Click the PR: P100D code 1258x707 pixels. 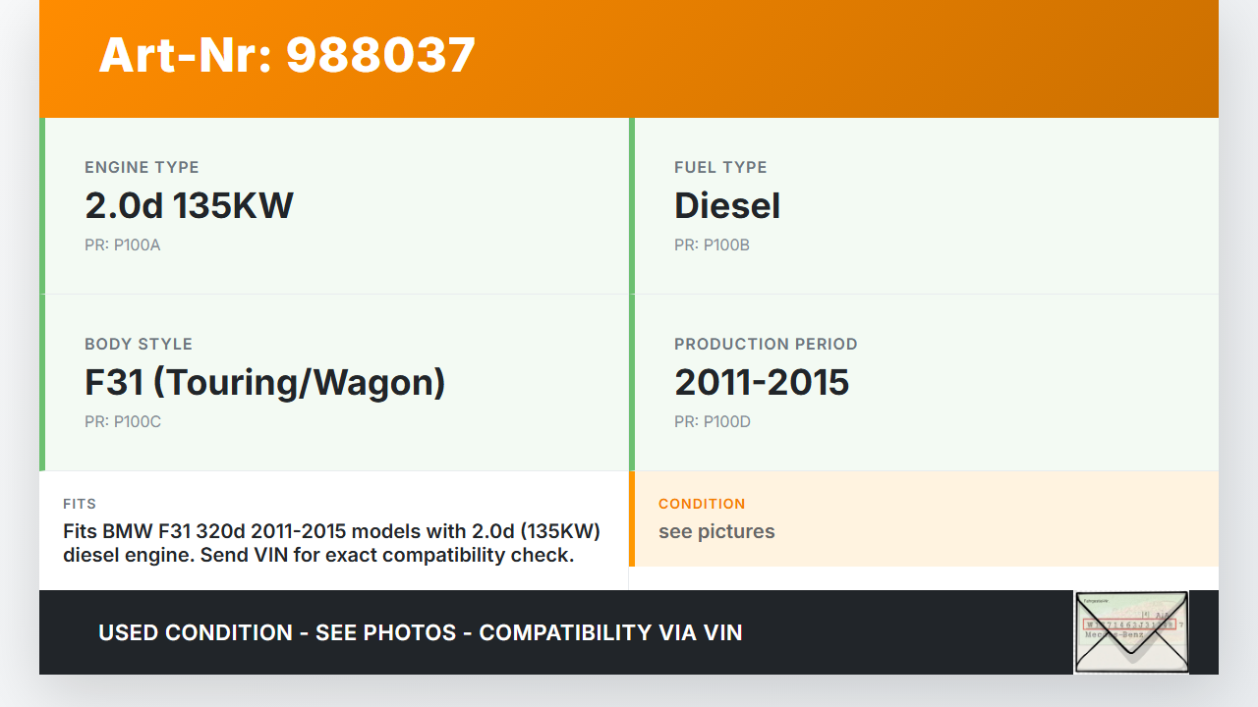coord(712,422)
